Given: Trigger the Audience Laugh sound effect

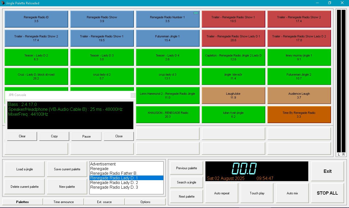Looking at the screenshot, I should [299, 96].
